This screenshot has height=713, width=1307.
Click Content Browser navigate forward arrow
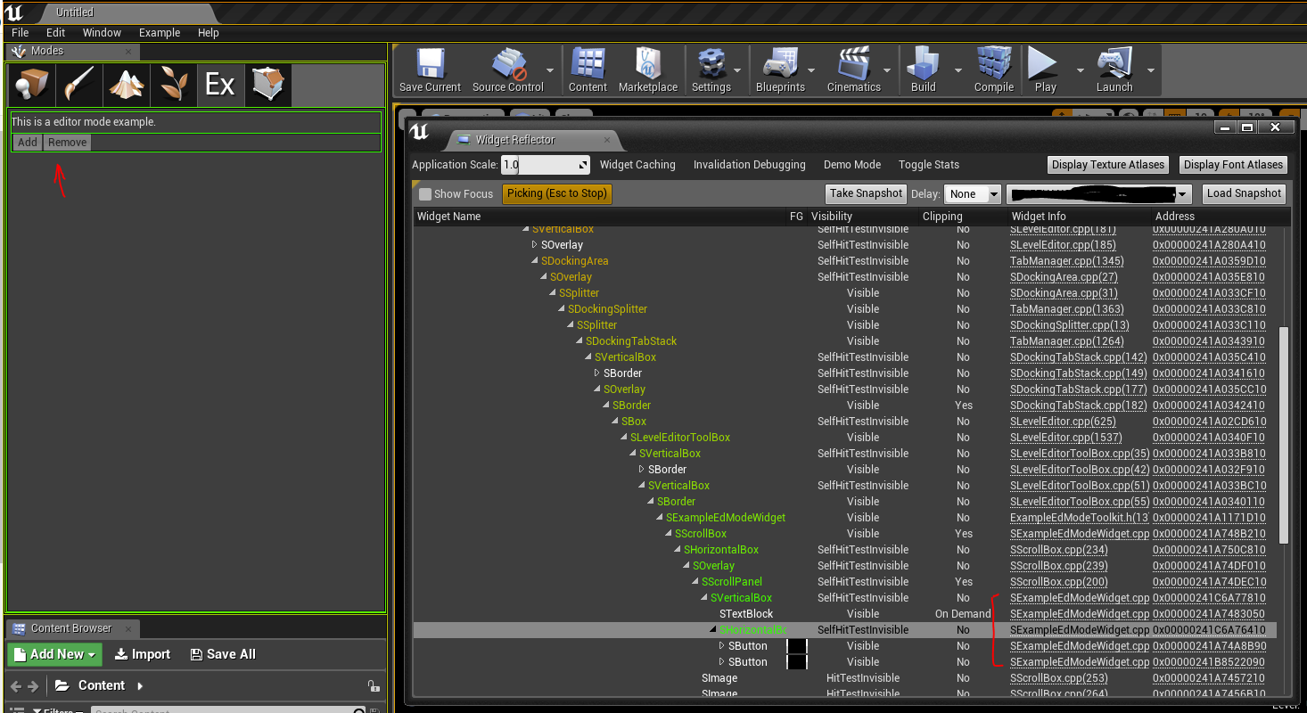click(33, 686)
